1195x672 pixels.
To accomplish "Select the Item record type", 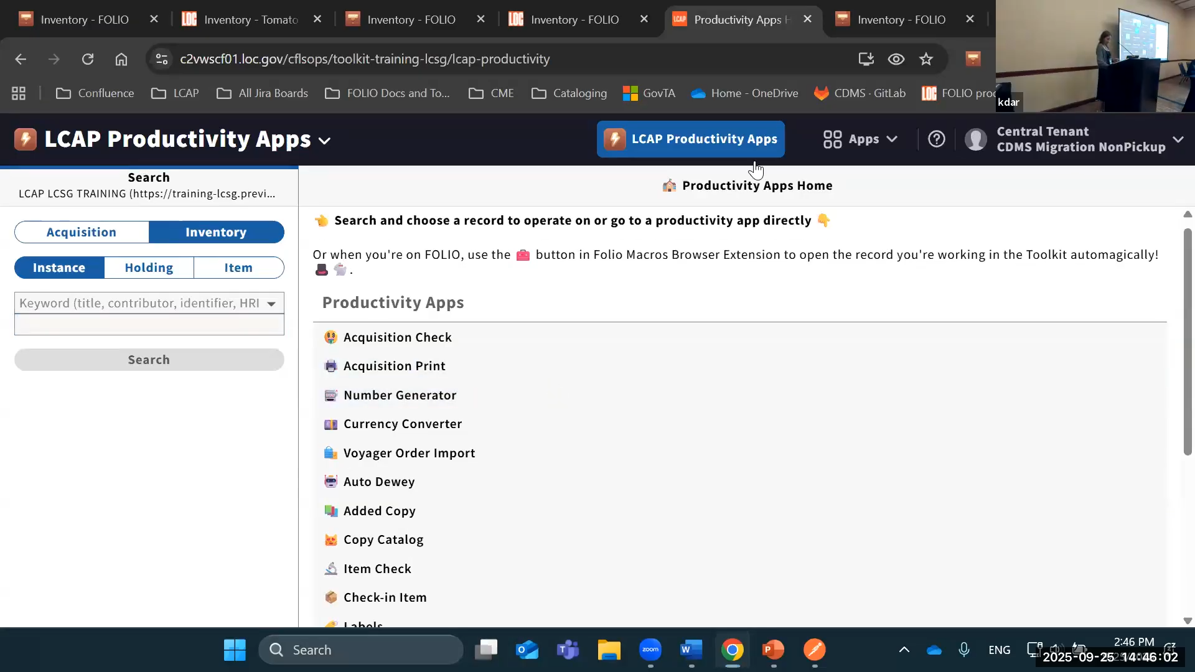I will 238,268.
